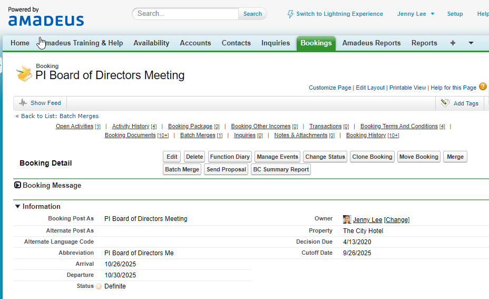Click BC Summary Report button
The width and height of the screenshot is (489, 299).
coord(281,169)
